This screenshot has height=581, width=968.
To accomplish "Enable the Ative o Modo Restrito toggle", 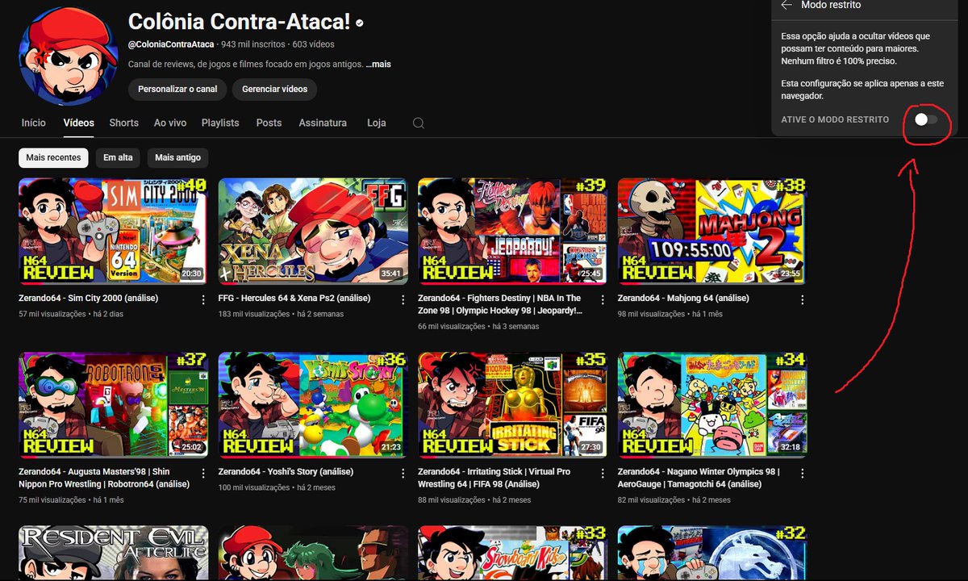I will [926, 119].
